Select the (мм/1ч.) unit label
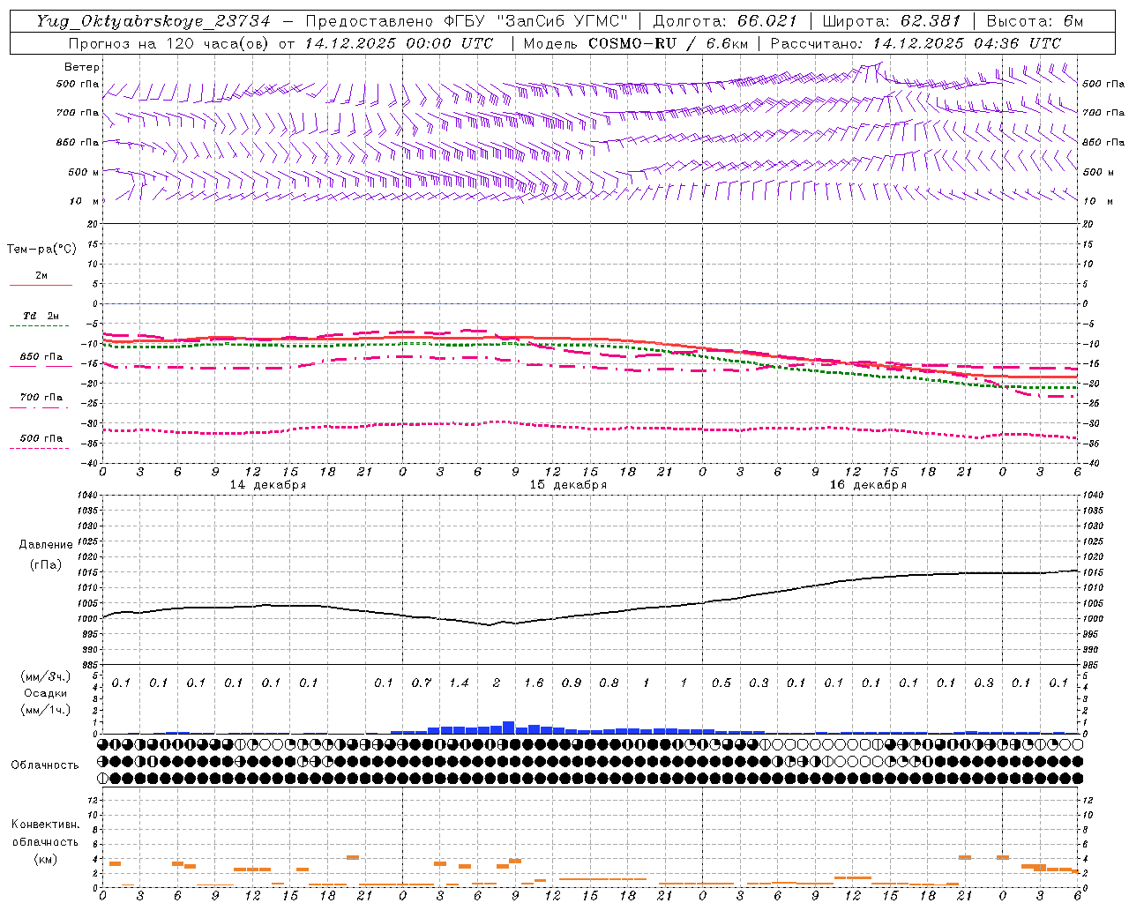Viewport: 1129px width, 903px height. pos(45,710)
